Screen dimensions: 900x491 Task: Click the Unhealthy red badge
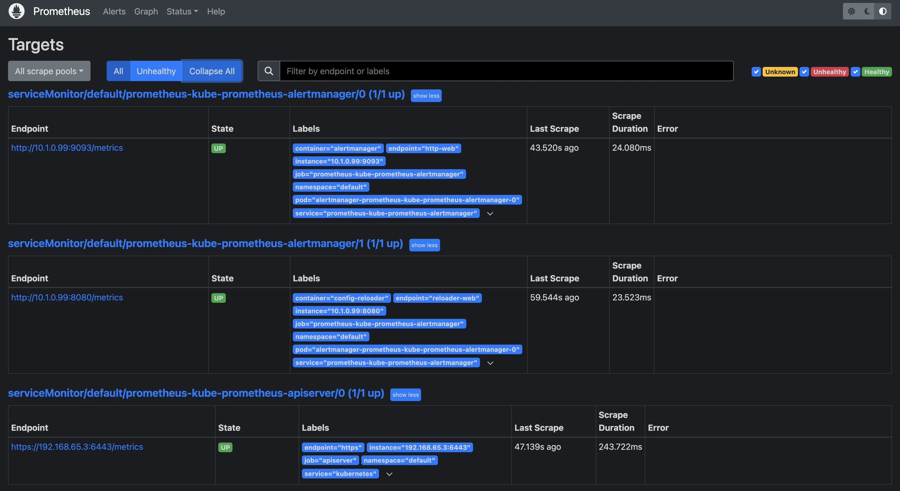(x=830, y=72)
